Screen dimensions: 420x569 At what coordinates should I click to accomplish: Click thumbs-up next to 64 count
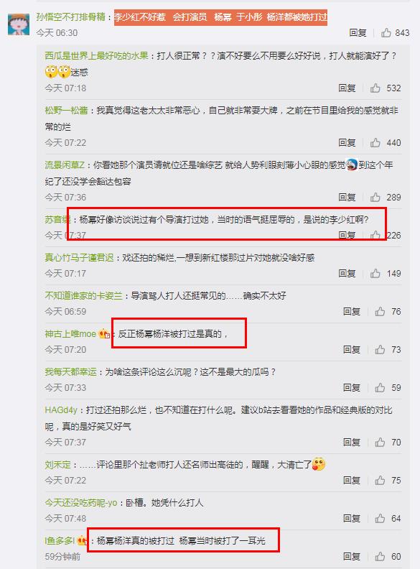coord(380,518)
